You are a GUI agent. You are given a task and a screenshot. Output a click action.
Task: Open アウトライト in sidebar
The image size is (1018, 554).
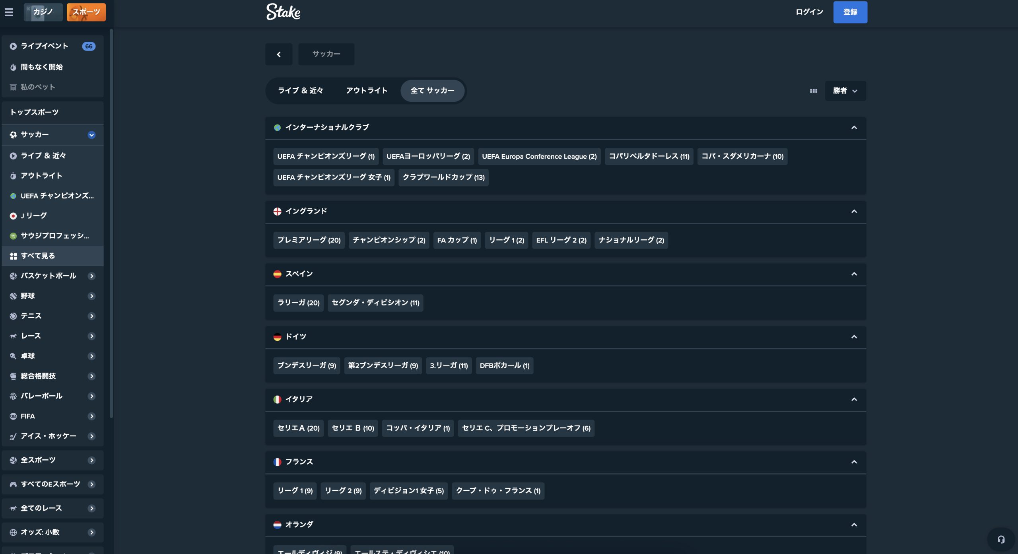coord(52,176)
